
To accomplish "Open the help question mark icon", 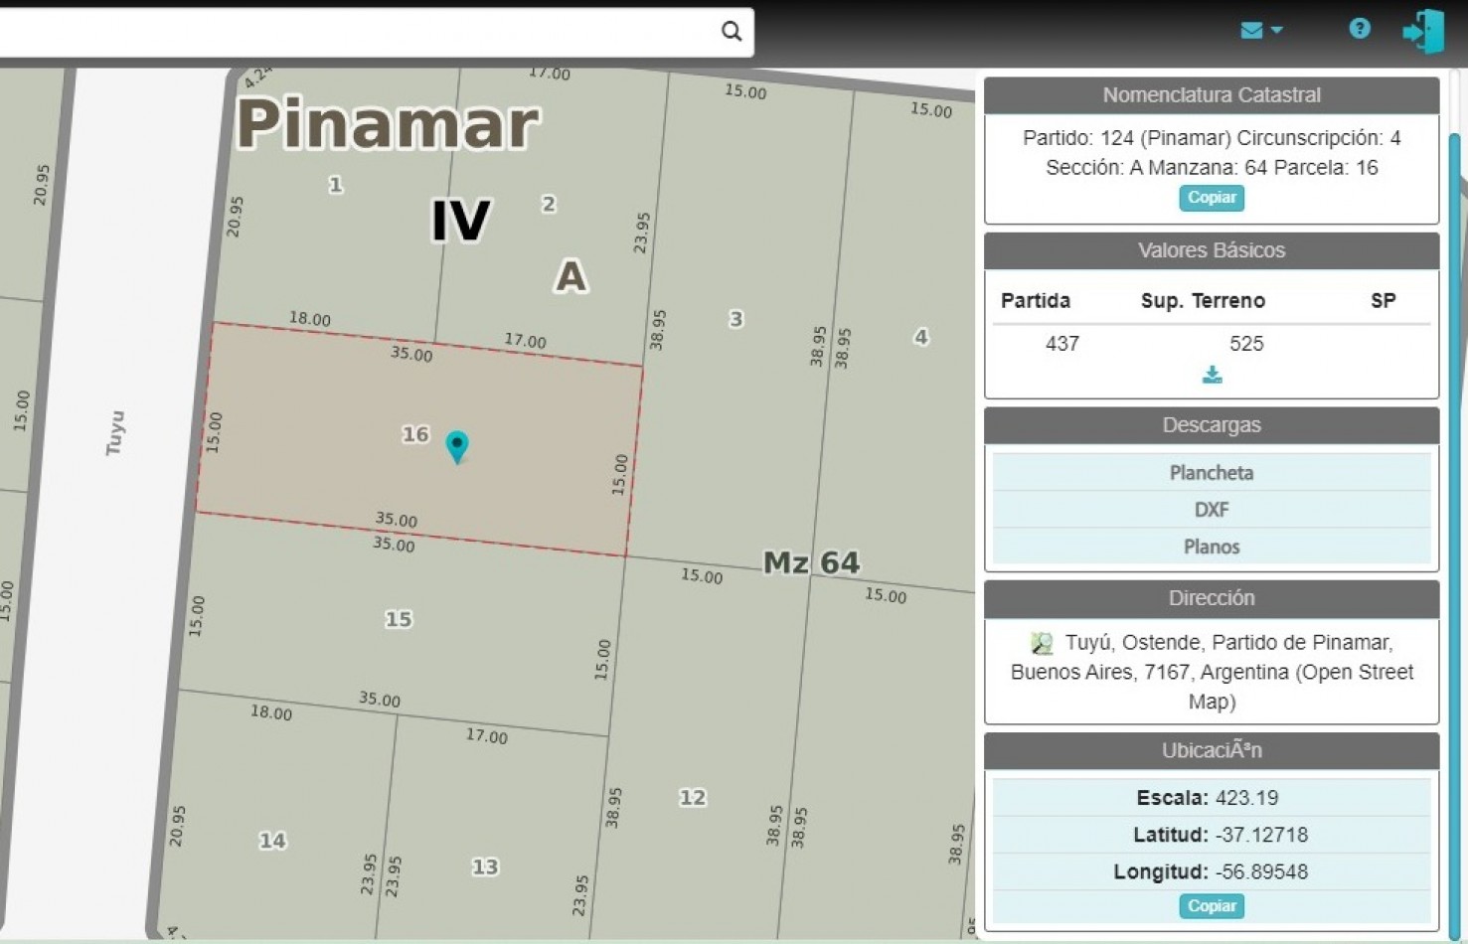I will [1360, 29].
